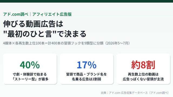Click the dark green top banner bar
Screen dimensions: 173x97
86,1
